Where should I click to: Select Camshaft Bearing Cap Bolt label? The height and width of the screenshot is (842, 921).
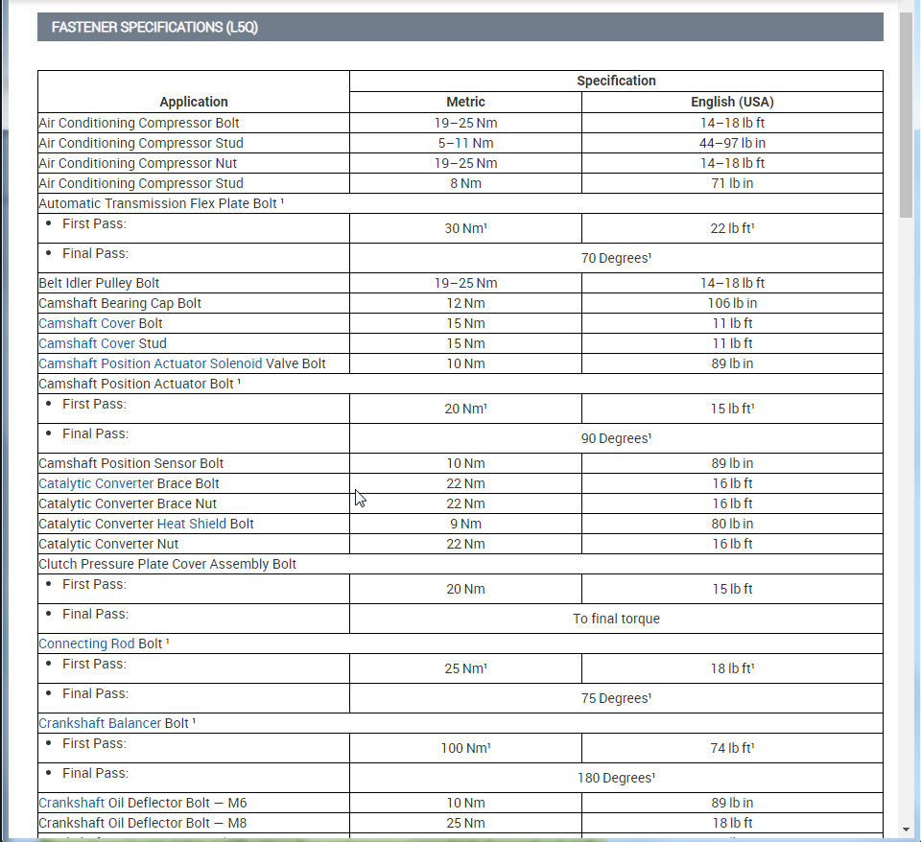[120, 303]
